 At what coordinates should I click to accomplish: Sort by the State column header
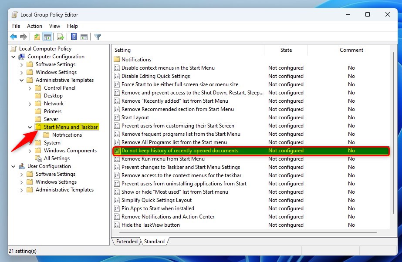[286, 50]
